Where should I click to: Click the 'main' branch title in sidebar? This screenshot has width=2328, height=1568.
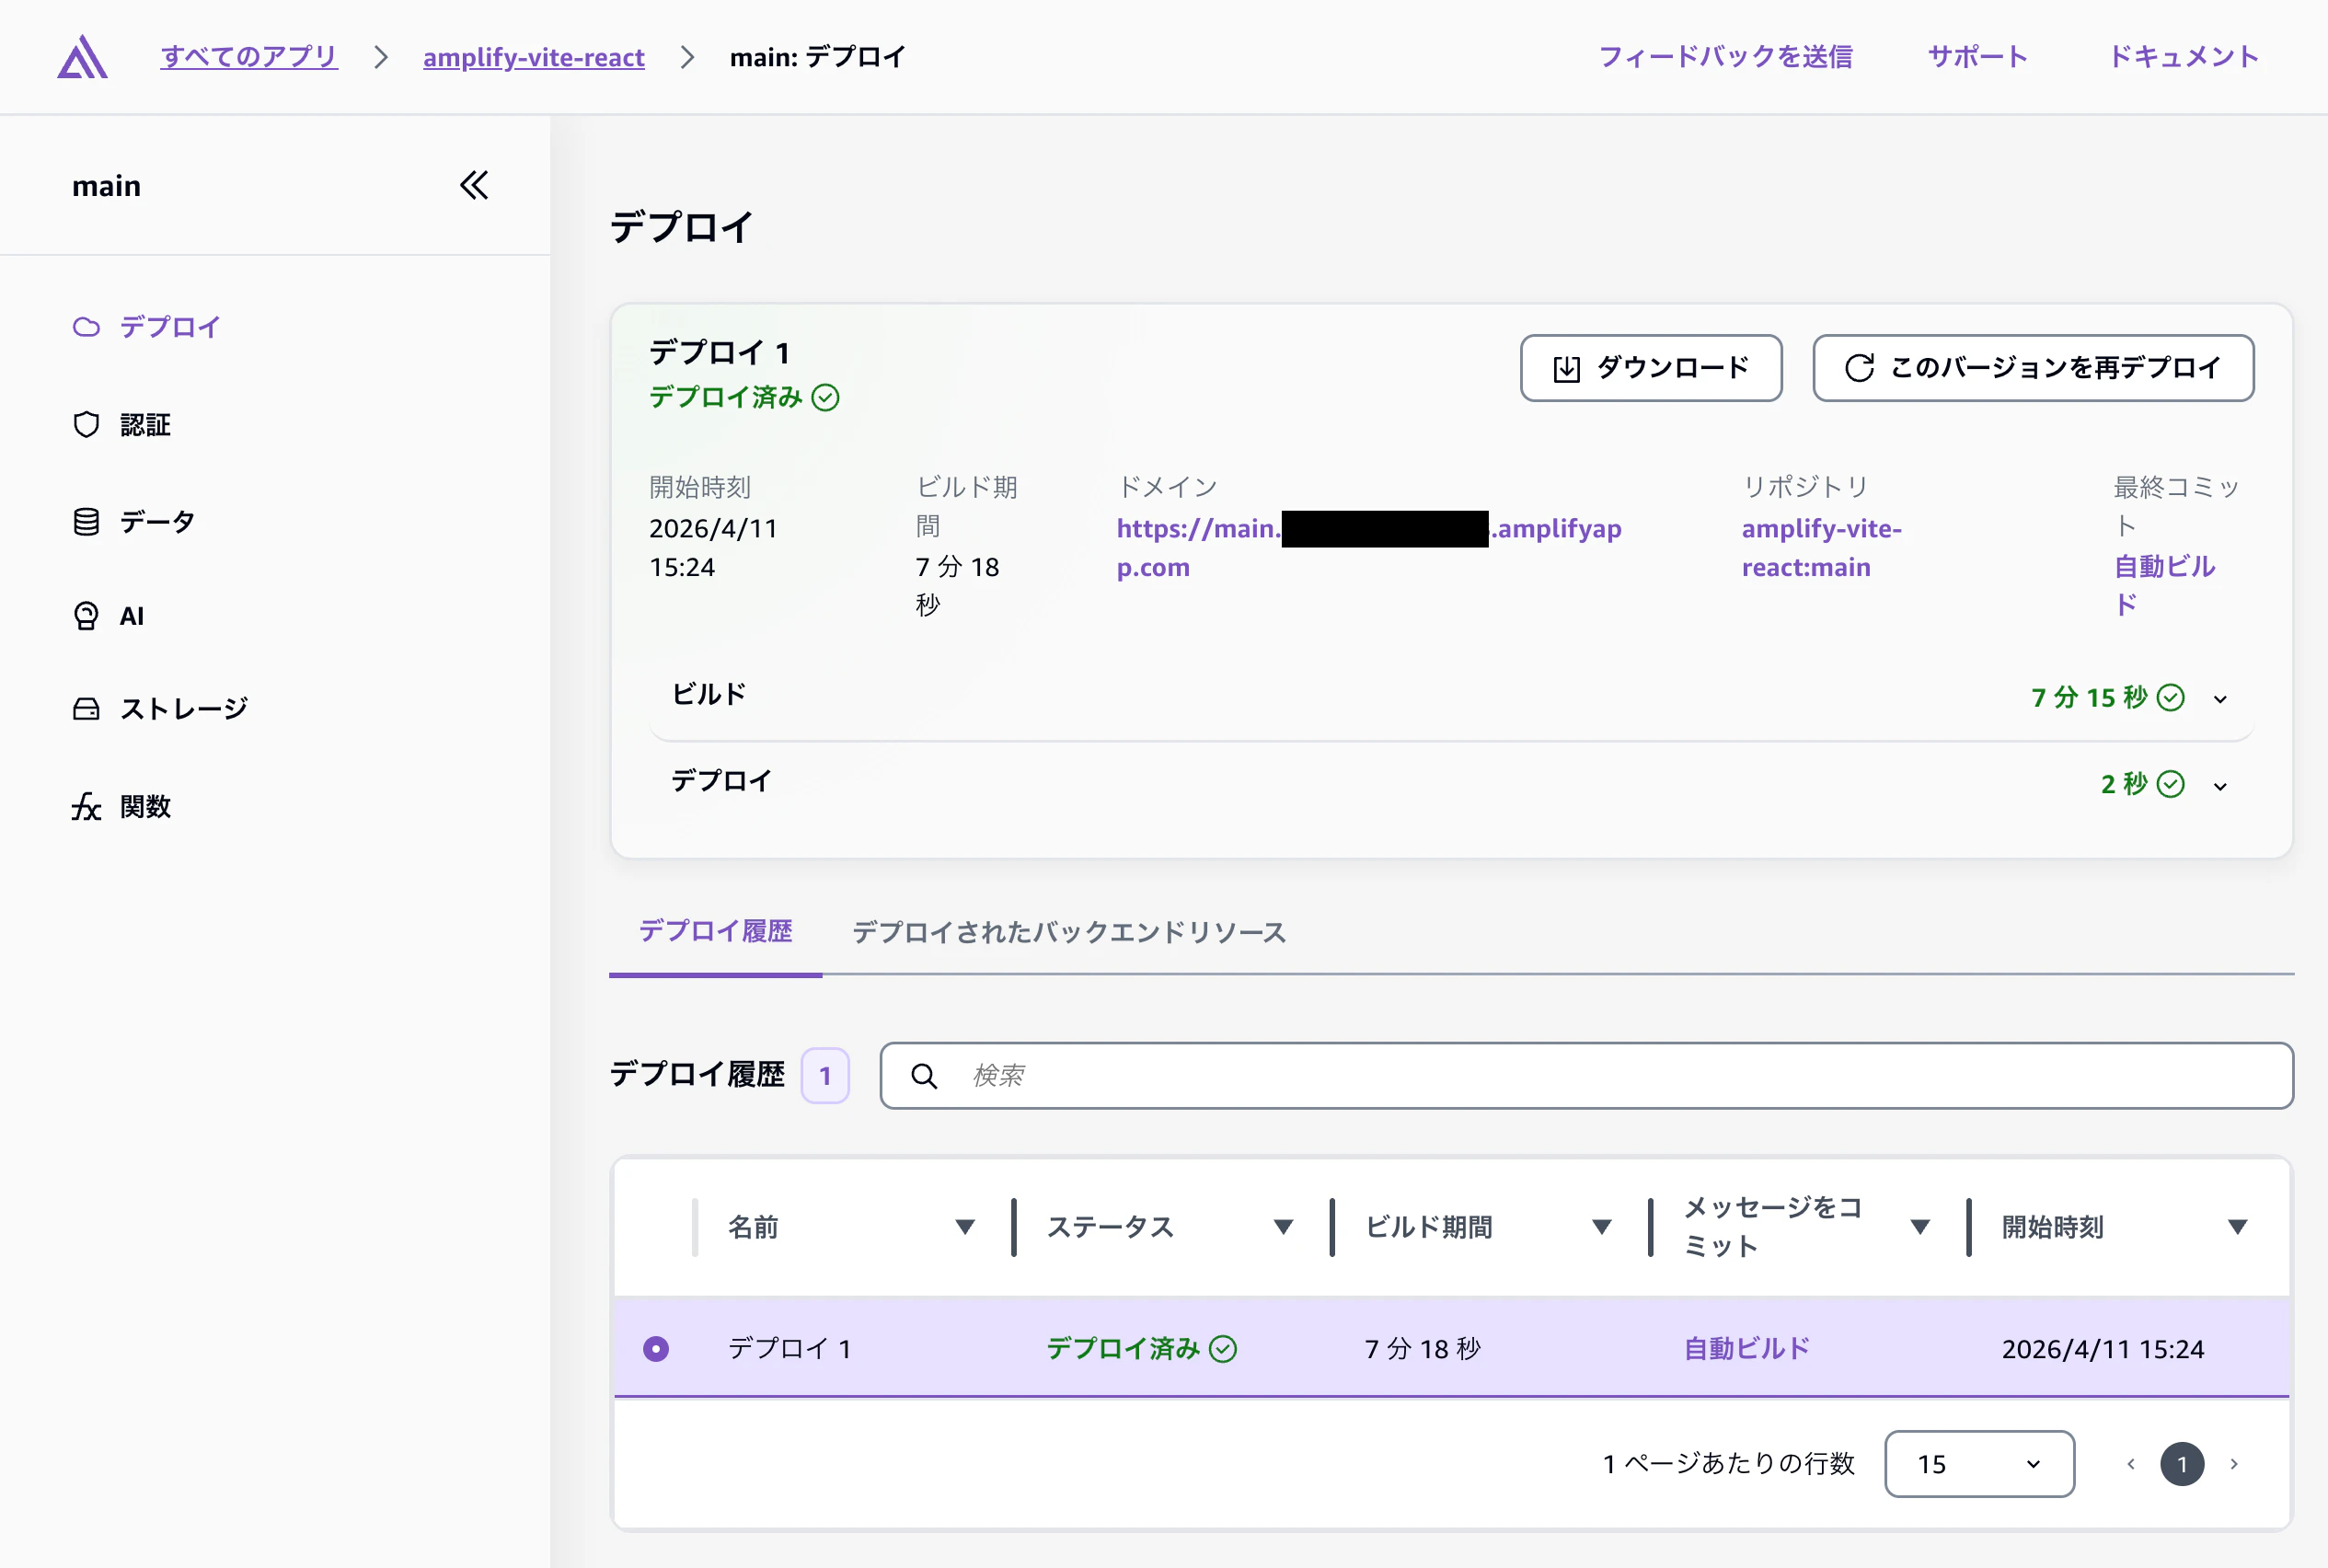(x=106, y=186)
